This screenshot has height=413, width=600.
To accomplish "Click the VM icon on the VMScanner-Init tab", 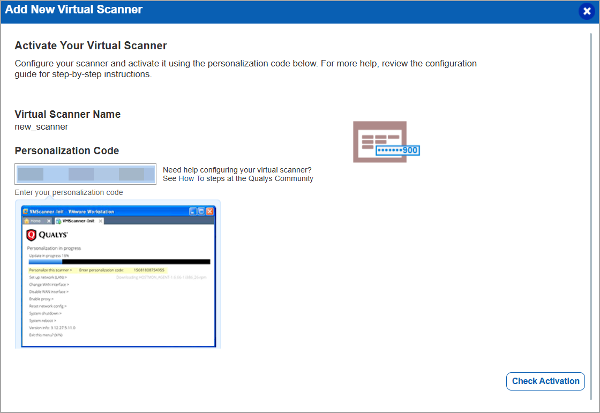I will tap(58, 221).
